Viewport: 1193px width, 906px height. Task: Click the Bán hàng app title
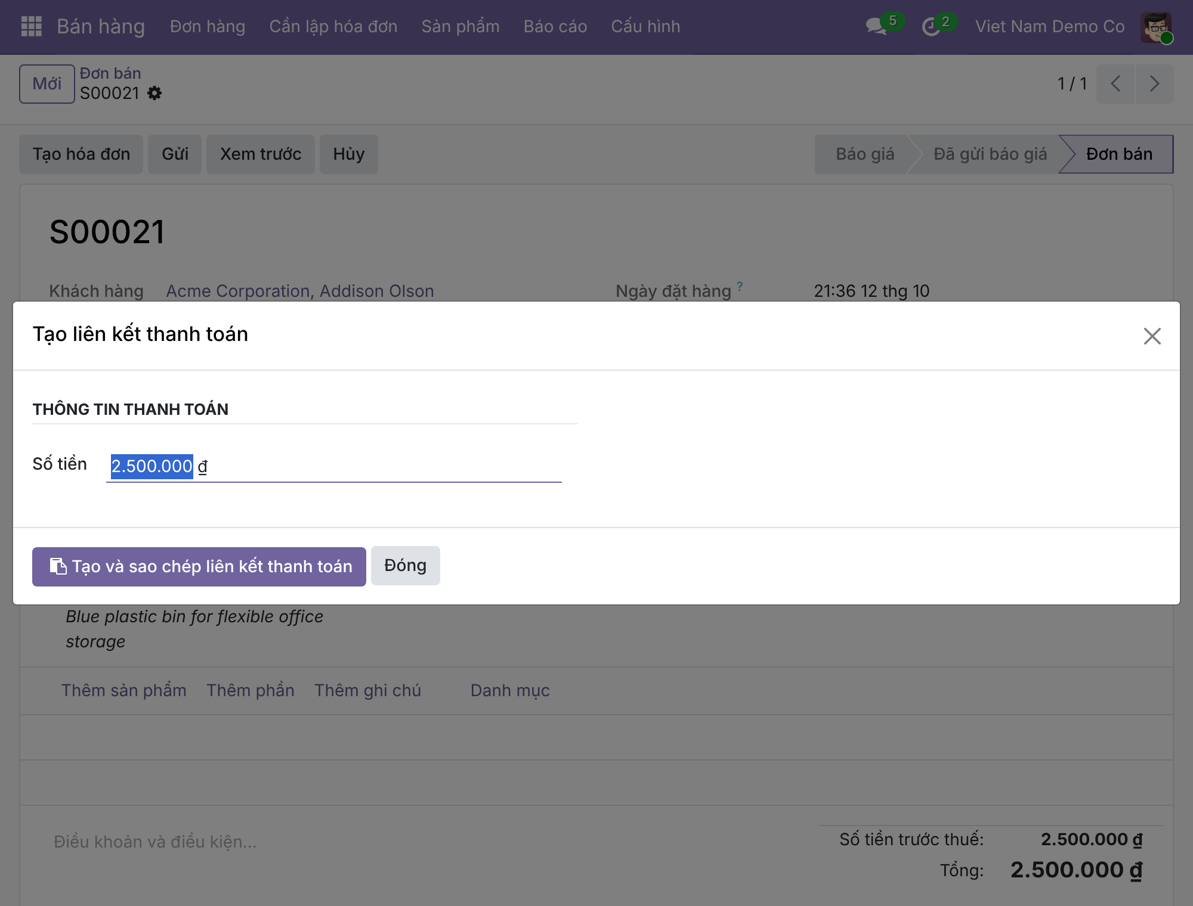(101, 26)
